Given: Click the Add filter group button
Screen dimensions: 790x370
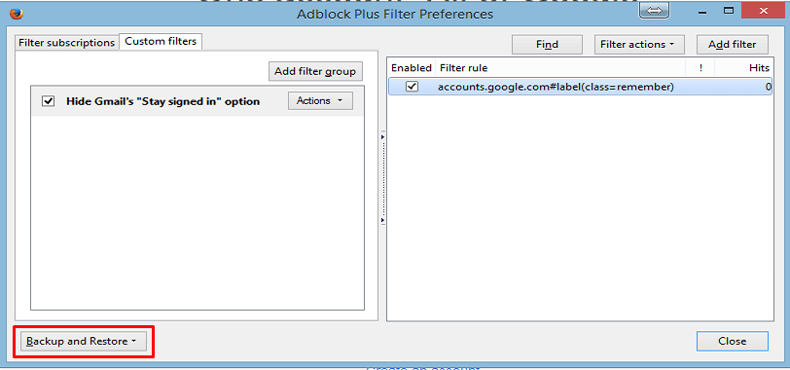Looking at the screenshot, I should coord(315,72).
